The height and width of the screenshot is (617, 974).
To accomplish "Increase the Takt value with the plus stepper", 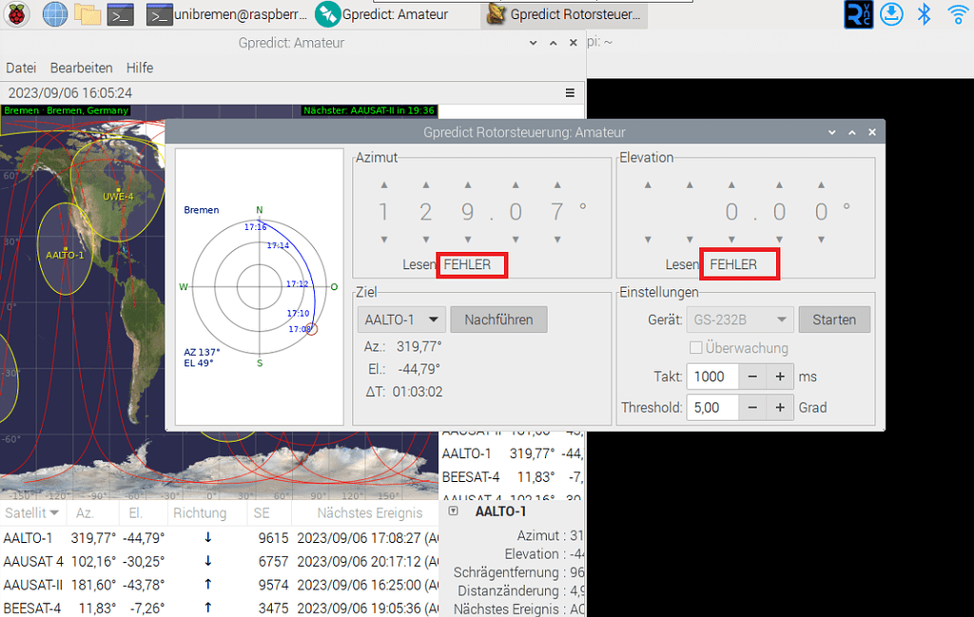I will tap(779, 376).
